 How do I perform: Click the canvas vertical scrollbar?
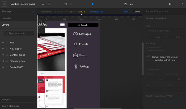point(143,59)
